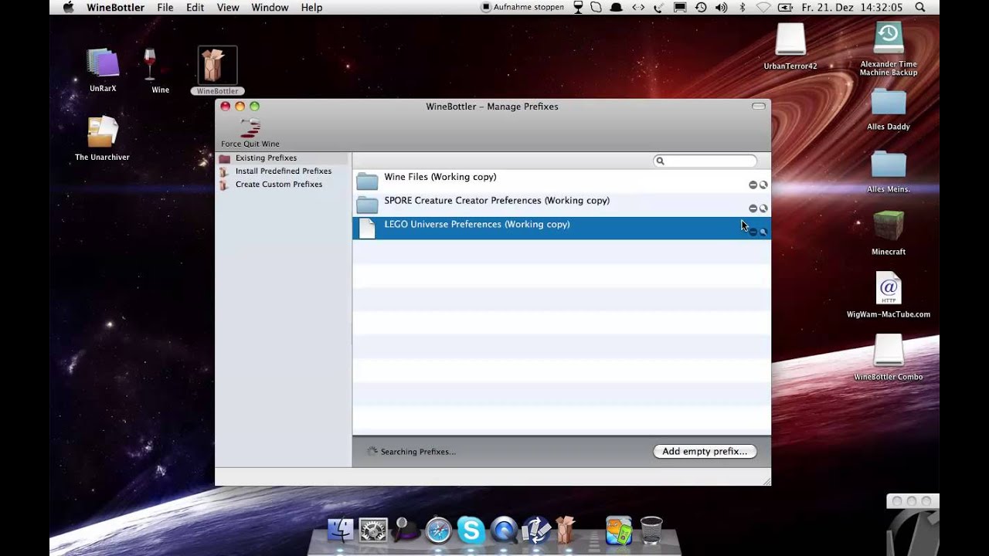Open Safari in the Dock
989x556 pixels.
click(438, 530)
